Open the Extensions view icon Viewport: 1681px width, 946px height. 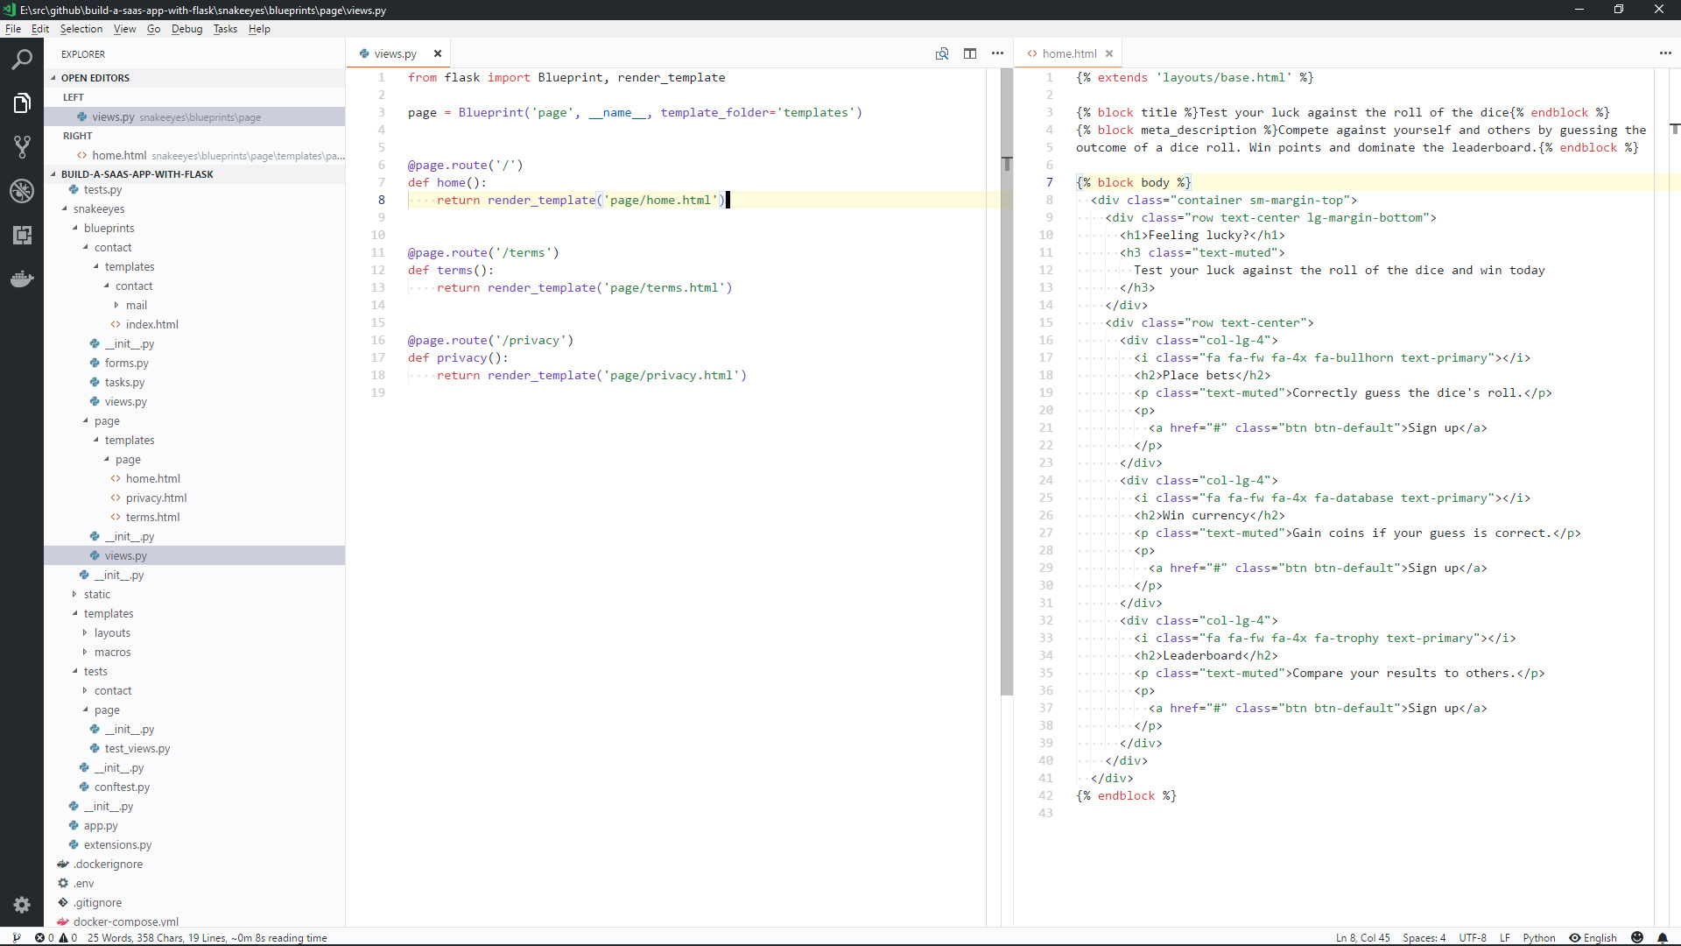pyautogui.click(x=22, y=235)
